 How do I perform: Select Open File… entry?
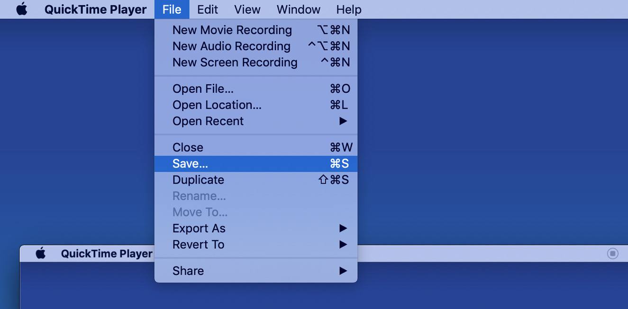click(256, 88)
